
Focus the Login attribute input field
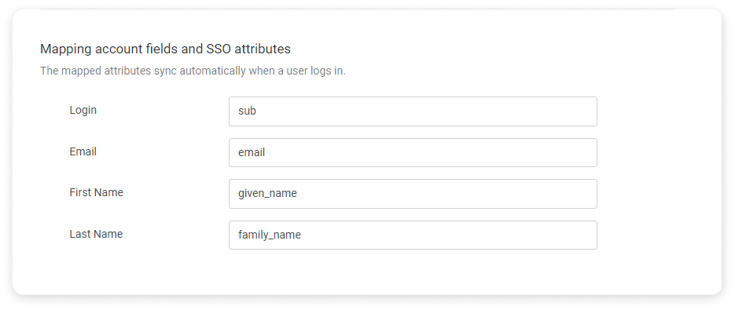tap(413, 111)
